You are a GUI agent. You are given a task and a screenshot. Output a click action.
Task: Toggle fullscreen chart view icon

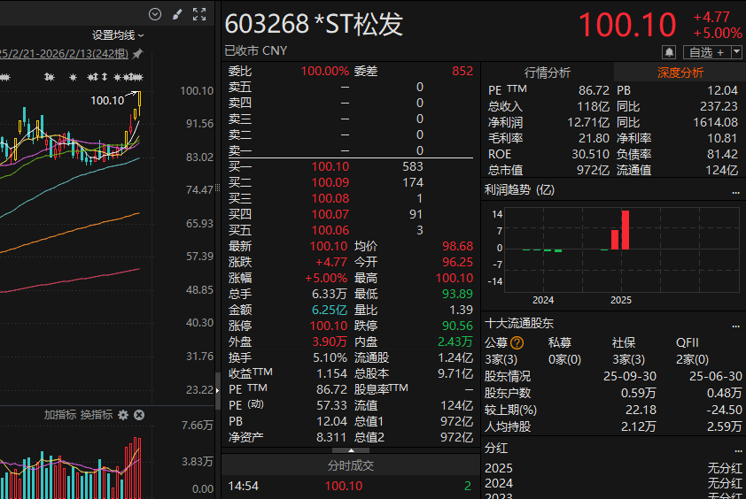pos(199,14)
